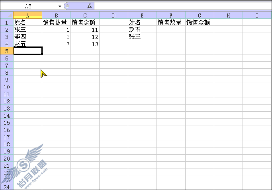Click inside the formula bar input
Screen dimensions: 272x190
[x=183, y=6]
